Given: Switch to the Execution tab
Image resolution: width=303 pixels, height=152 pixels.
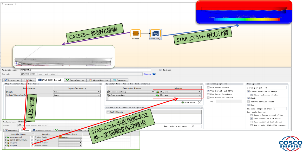Looking at the screenshot, I should (x=12, y=80).
